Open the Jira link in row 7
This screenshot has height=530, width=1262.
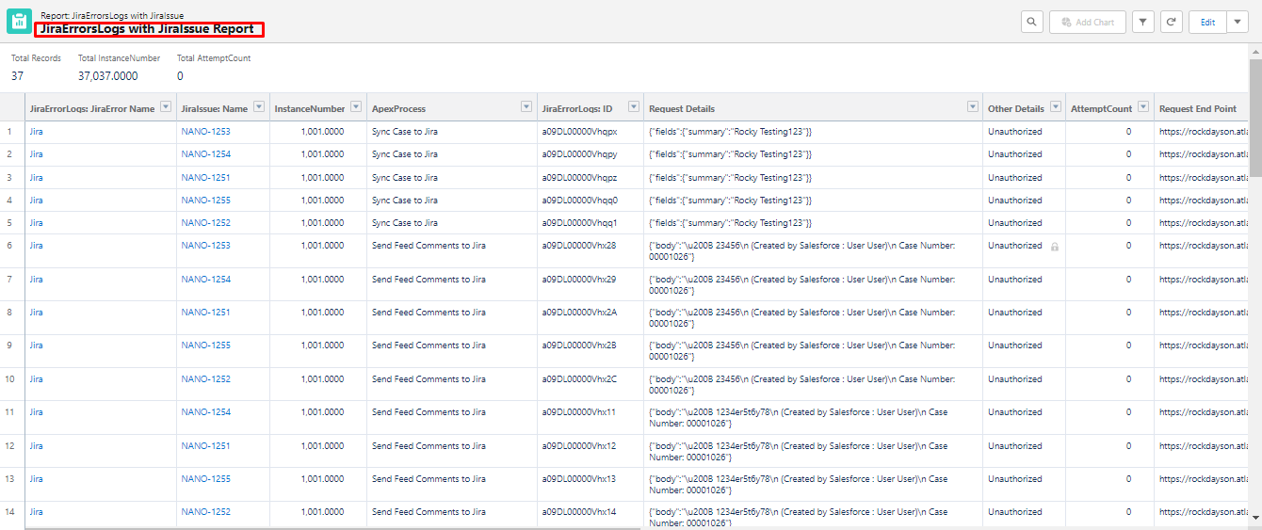tap(36, 280)
